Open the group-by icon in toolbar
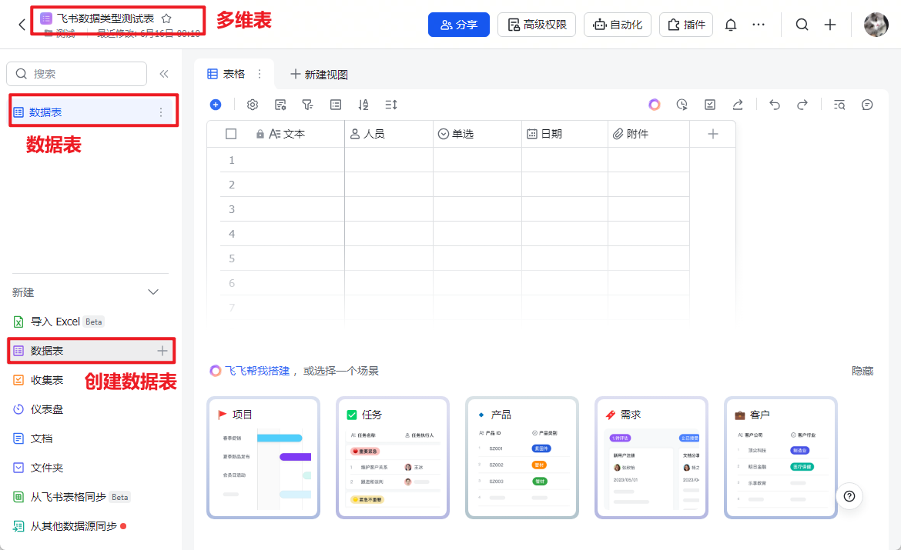The width and height of the screenshot is (901, 550). (336, 105)
